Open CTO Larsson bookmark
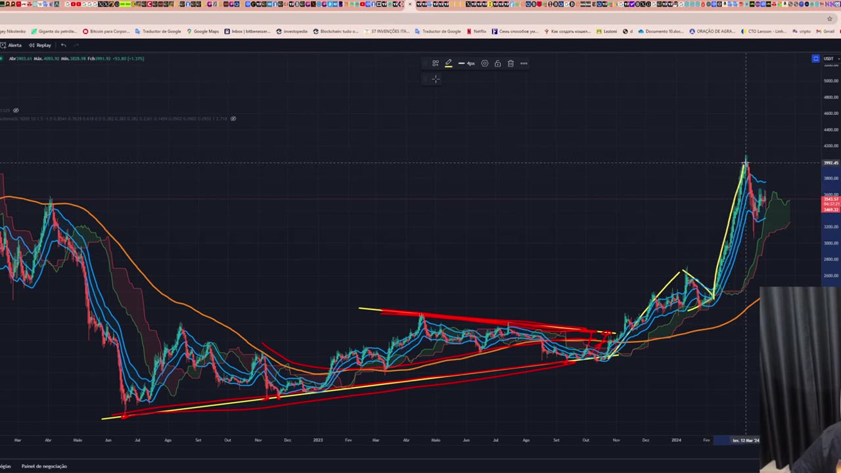 pos(763,32)
